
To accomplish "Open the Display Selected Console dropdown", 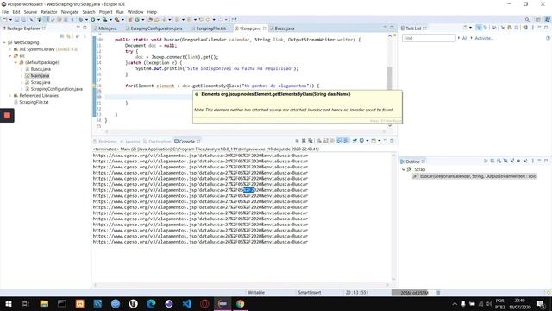I will (367, 141).
